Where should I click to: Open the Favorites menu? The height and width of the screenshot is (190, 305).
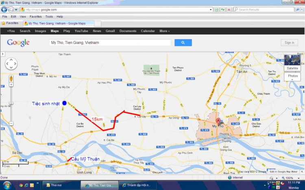(x=36, y=17)
